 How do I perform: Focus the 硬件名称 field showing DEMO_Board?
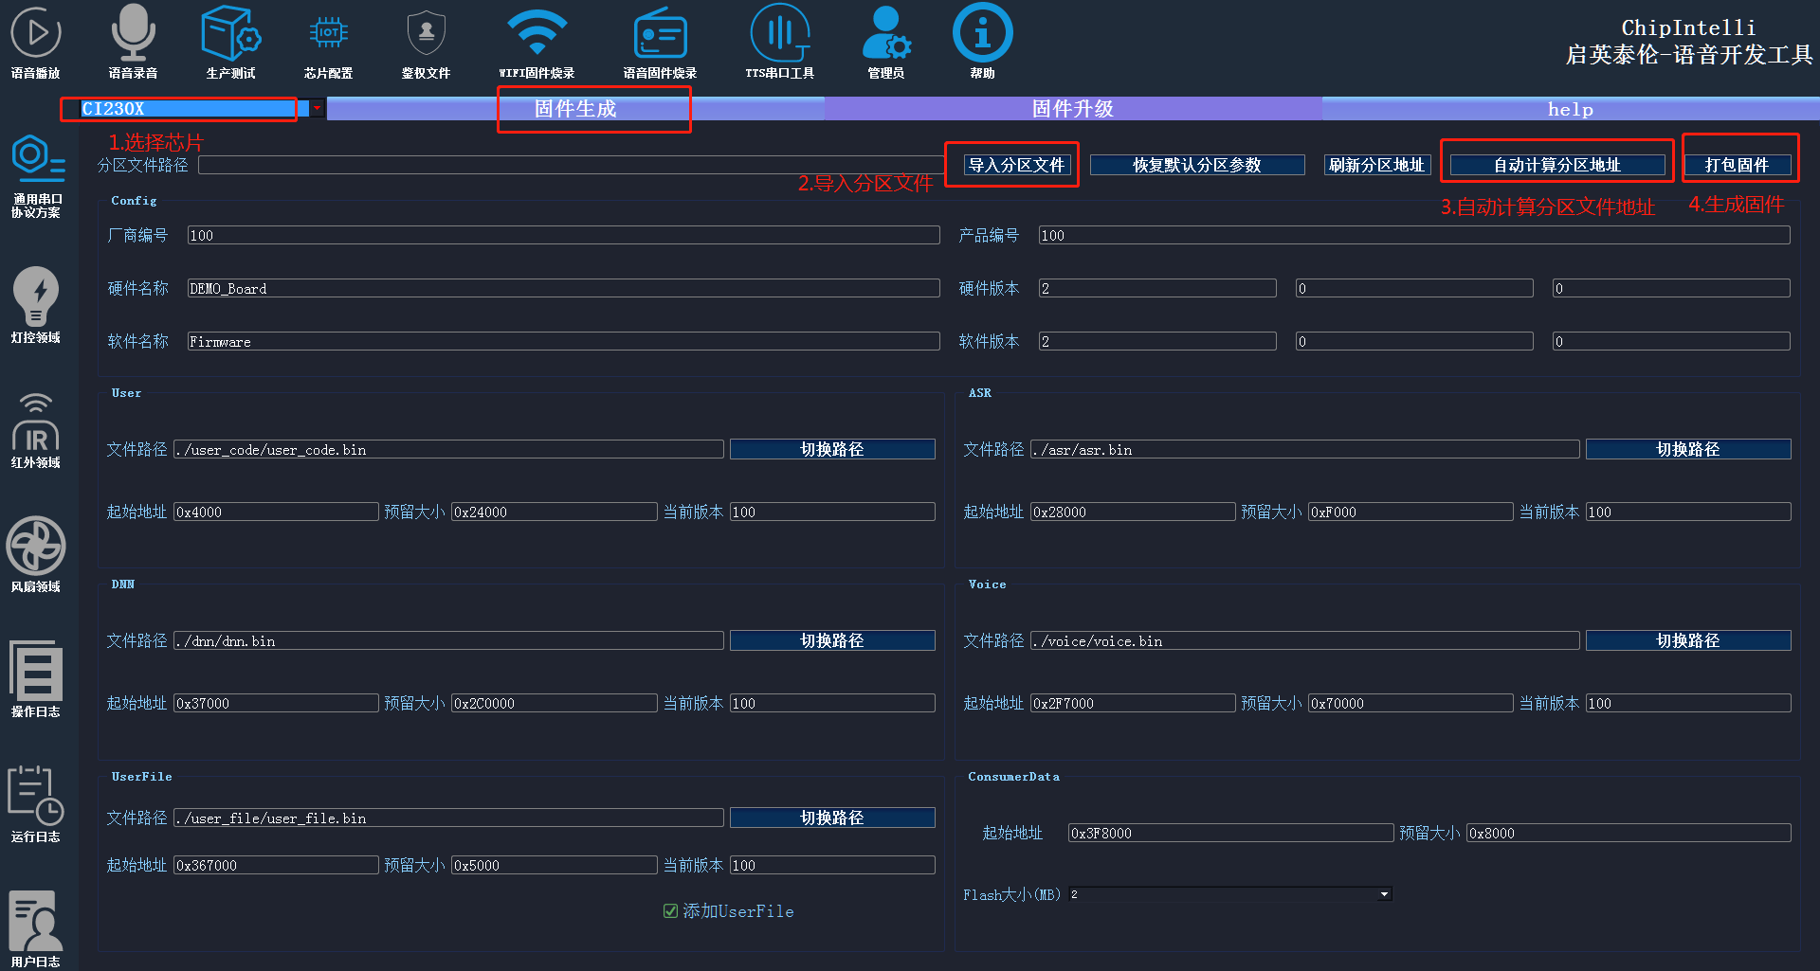coord(563,288)
